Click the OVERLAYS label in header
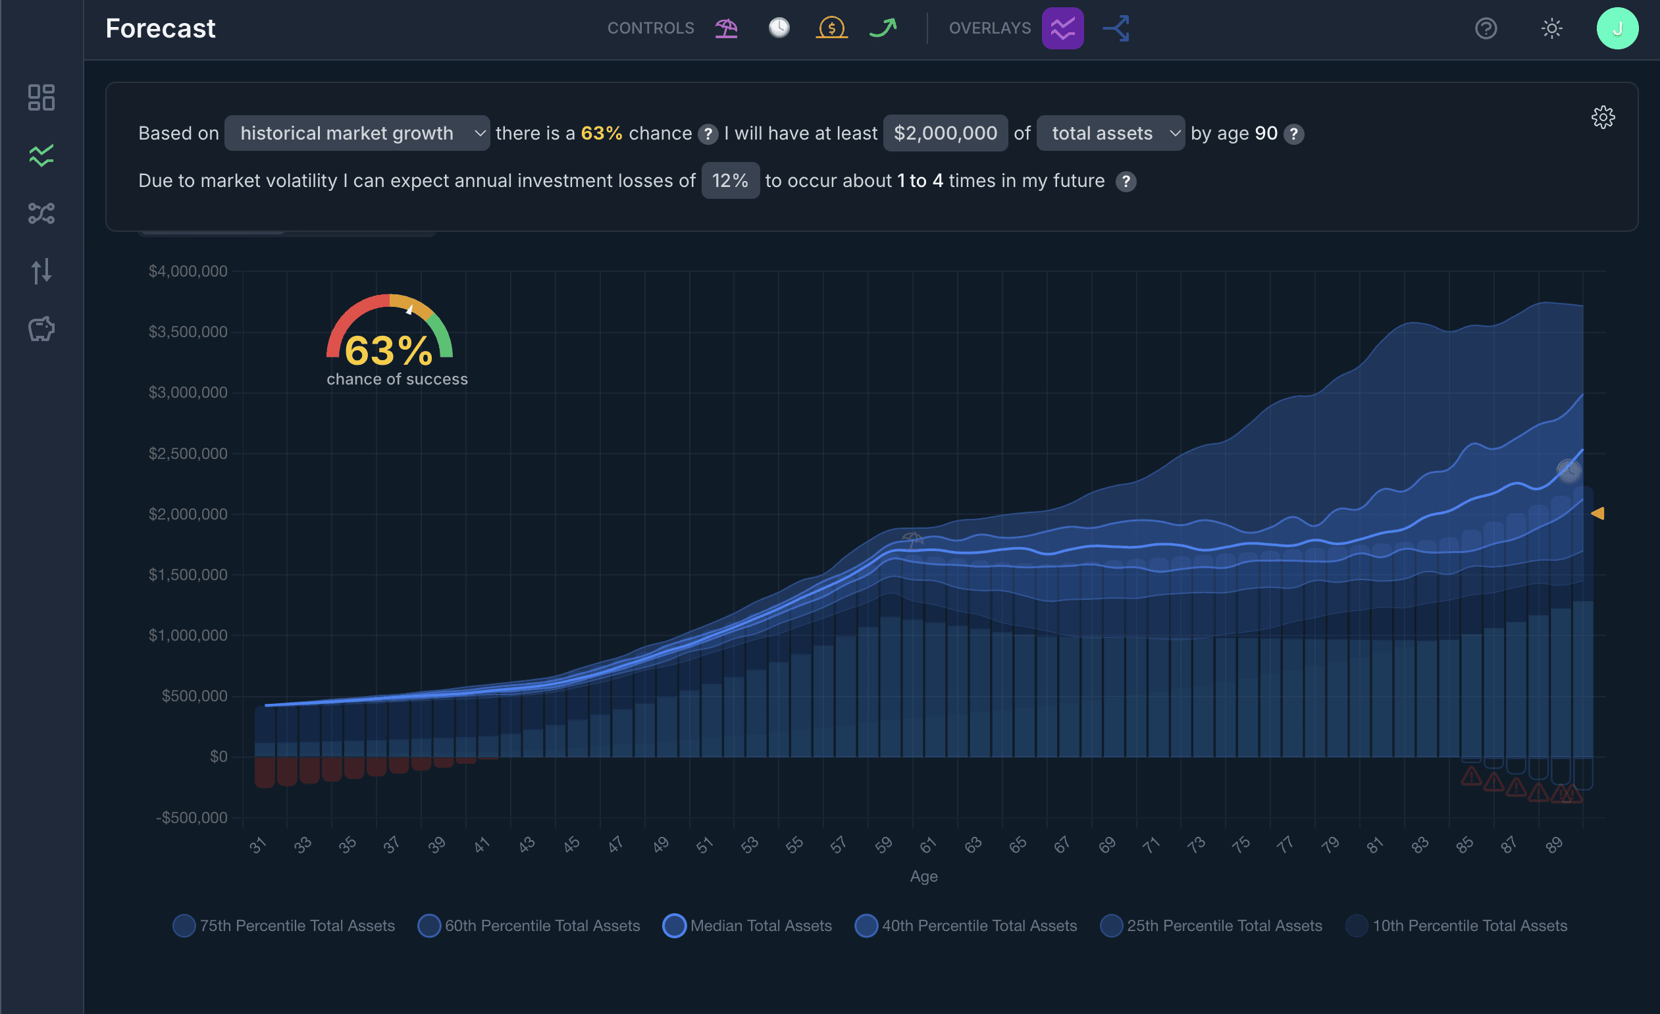1660x1014 pixels. point(990,28)
